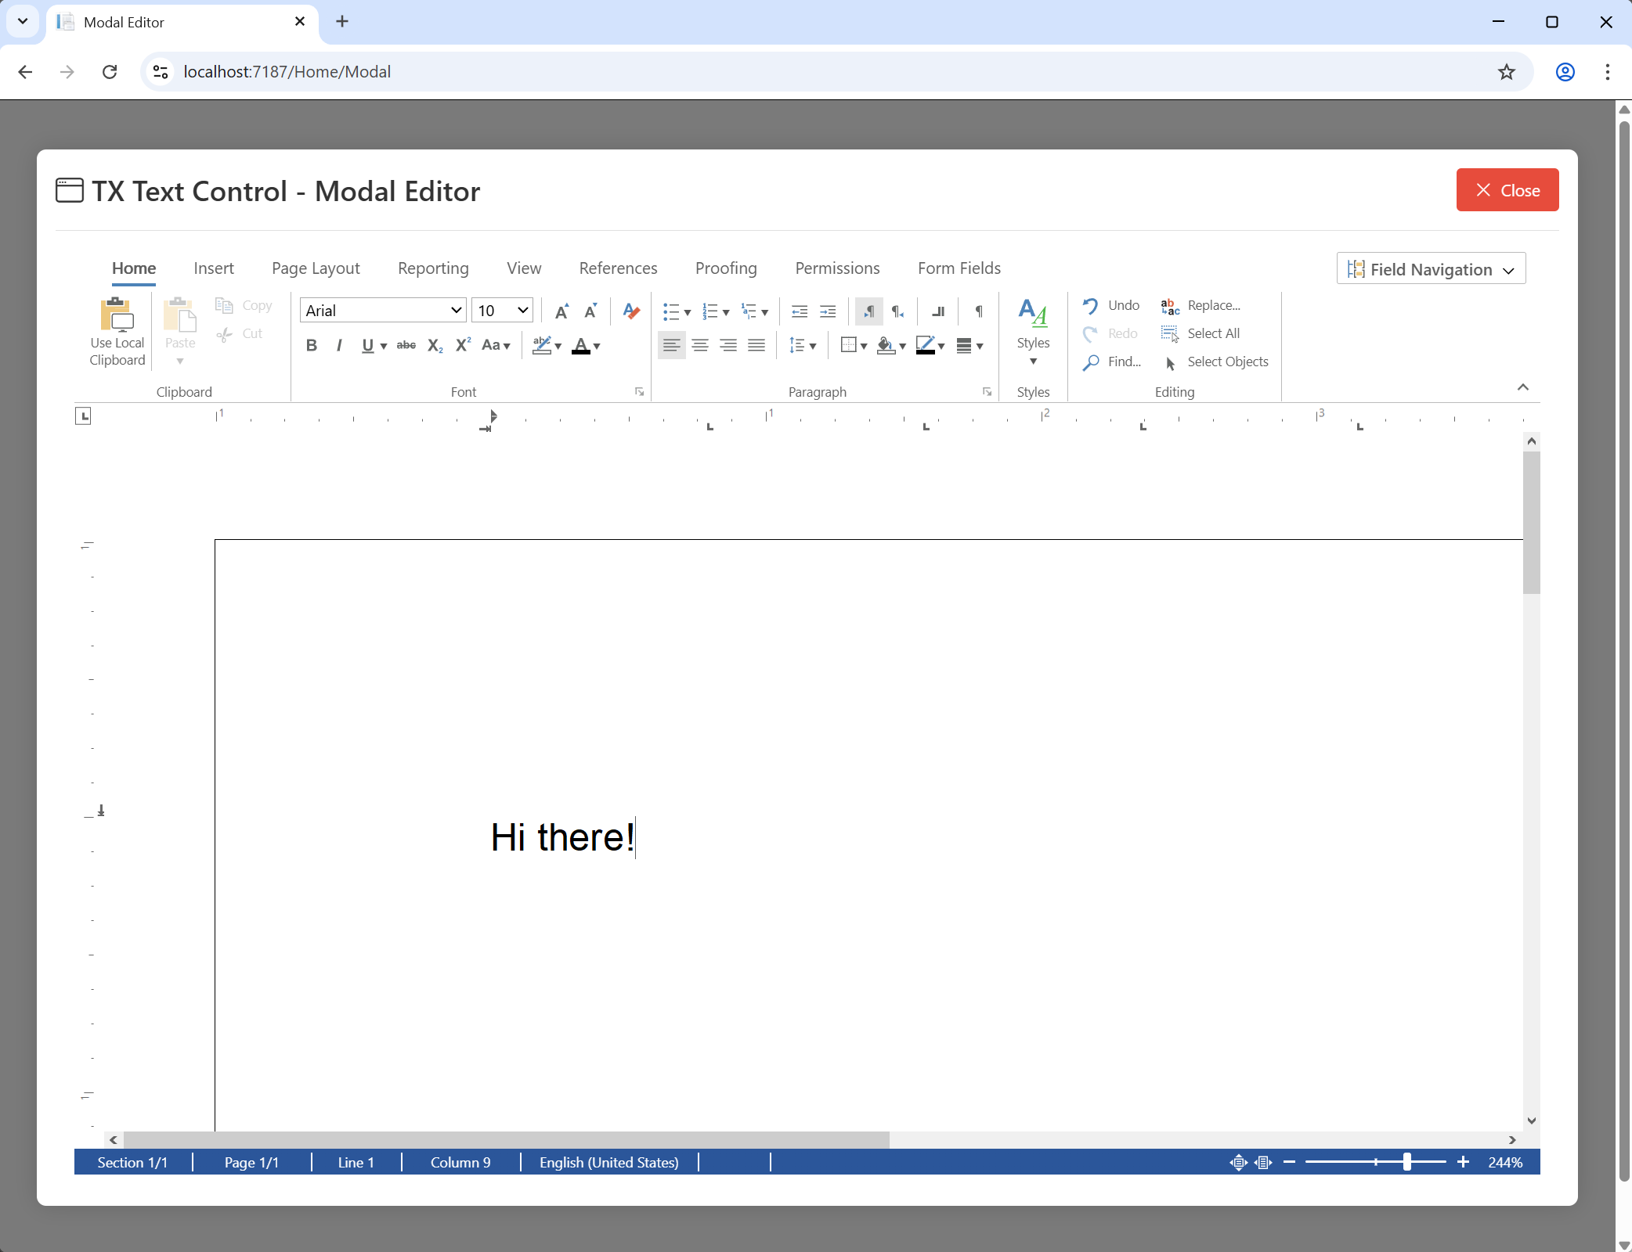This screenshot has width=1632, height=1252.
Task: Apply strikethrough to selected text
Action: pos(406,345)
